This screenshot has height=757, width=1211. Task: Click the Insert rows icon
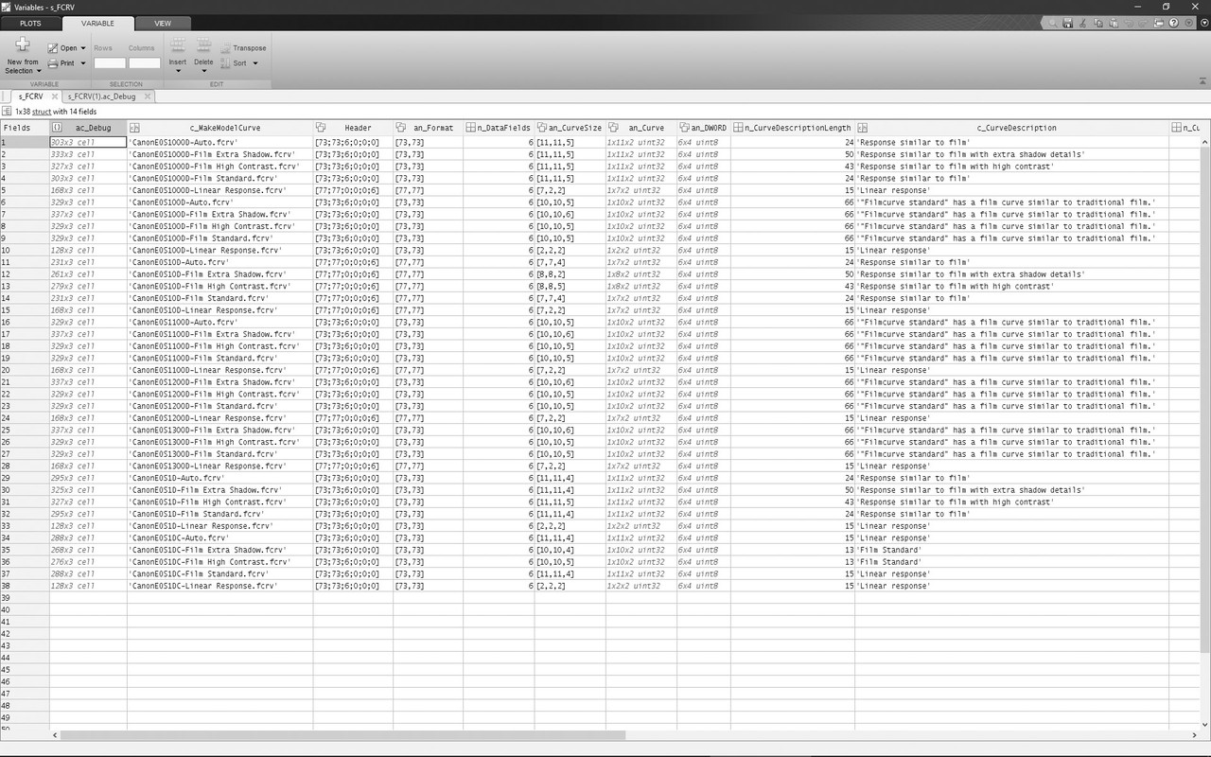(x=177, y=44)
